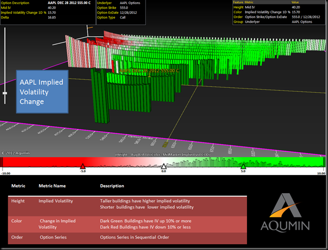Click the white triangle marker at 0.0
Screen dimensions: 328x250
tap(163, 166)
